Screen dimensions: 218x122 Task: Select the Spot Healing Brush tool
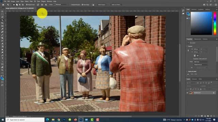[2, 32]
